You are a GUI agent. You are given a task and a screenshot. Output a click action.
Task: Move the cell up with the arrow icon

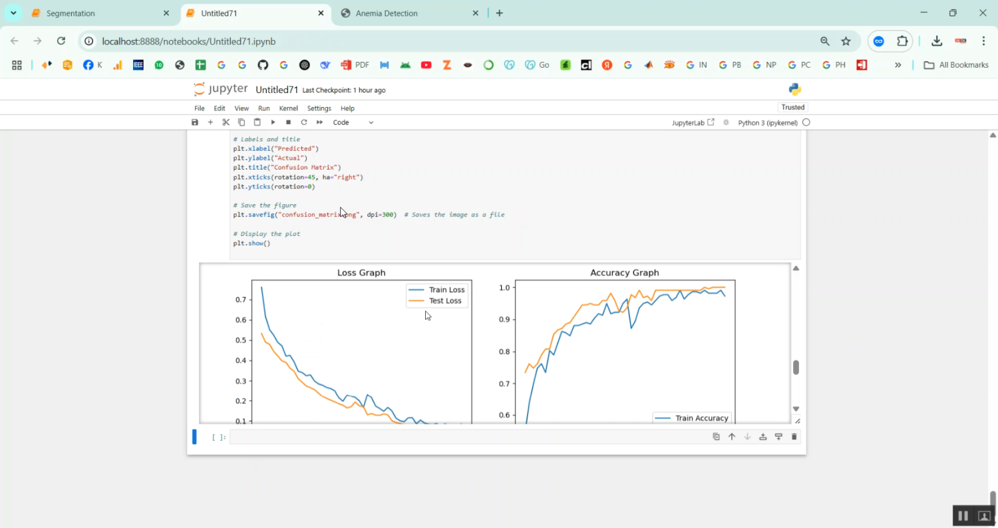[x=732, y=437]
